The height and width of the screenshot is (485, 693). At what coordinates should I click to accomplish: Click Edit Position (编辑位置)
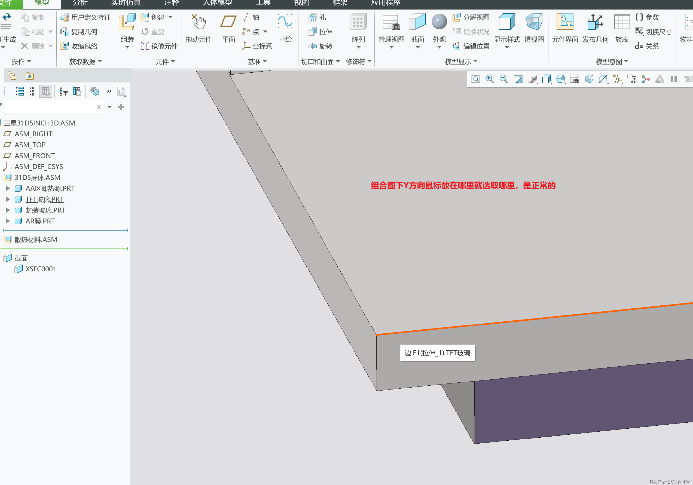pyautogui.click(x=471, y=46)
